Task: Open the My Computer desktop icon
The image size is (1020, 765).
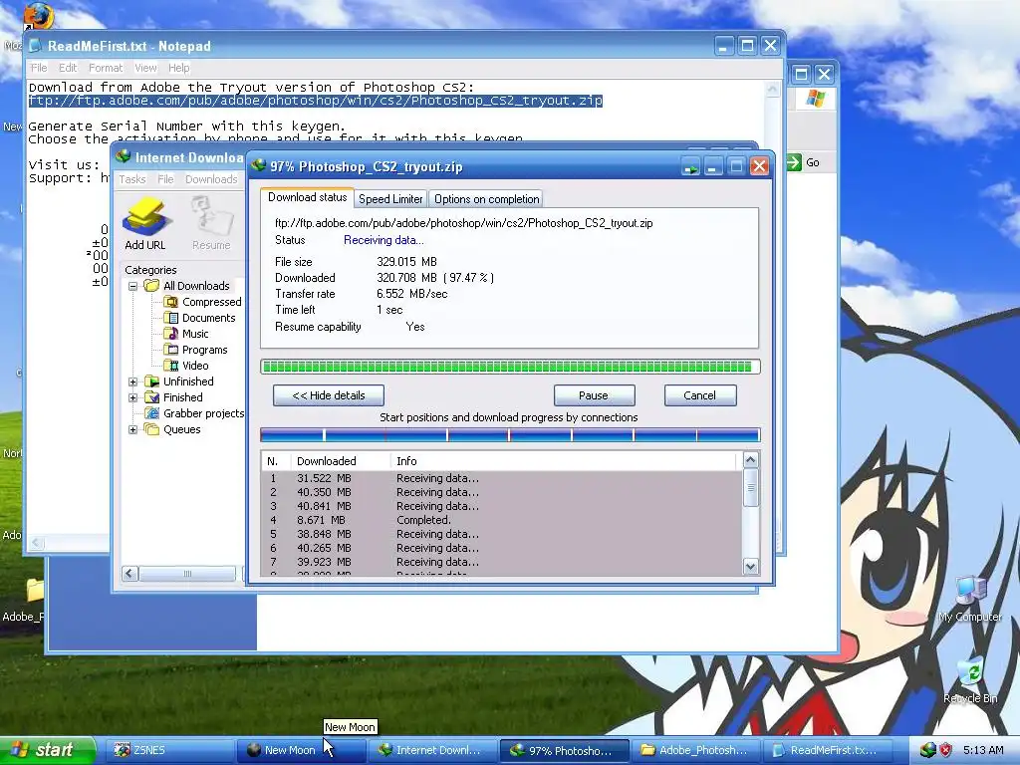Action: (970, 599)
